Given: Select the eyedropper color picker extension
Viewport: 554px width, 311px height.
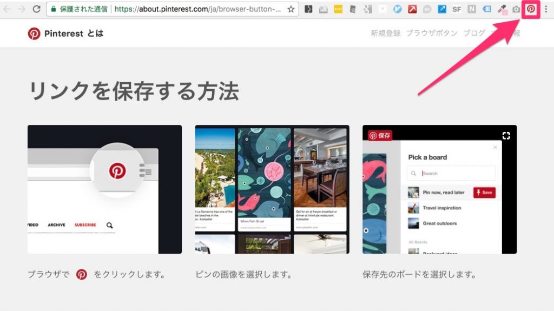Looking at the screenshot, I should point(502,10).
